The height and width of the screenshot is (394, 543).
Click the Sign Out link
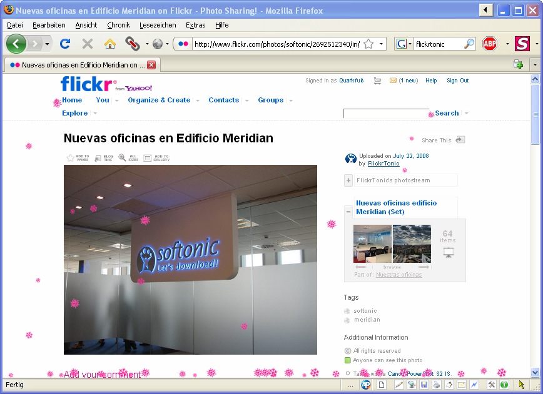pyautogui.click(x=457, y=81)
